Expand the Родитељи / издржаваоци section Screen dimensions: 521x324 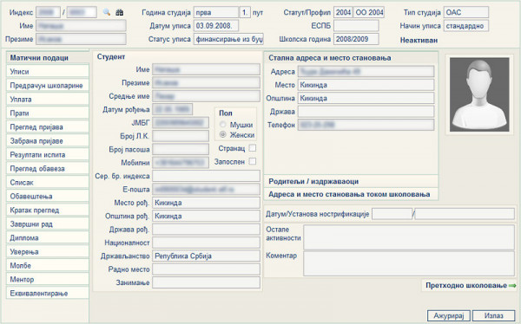[x=351, y=181]
